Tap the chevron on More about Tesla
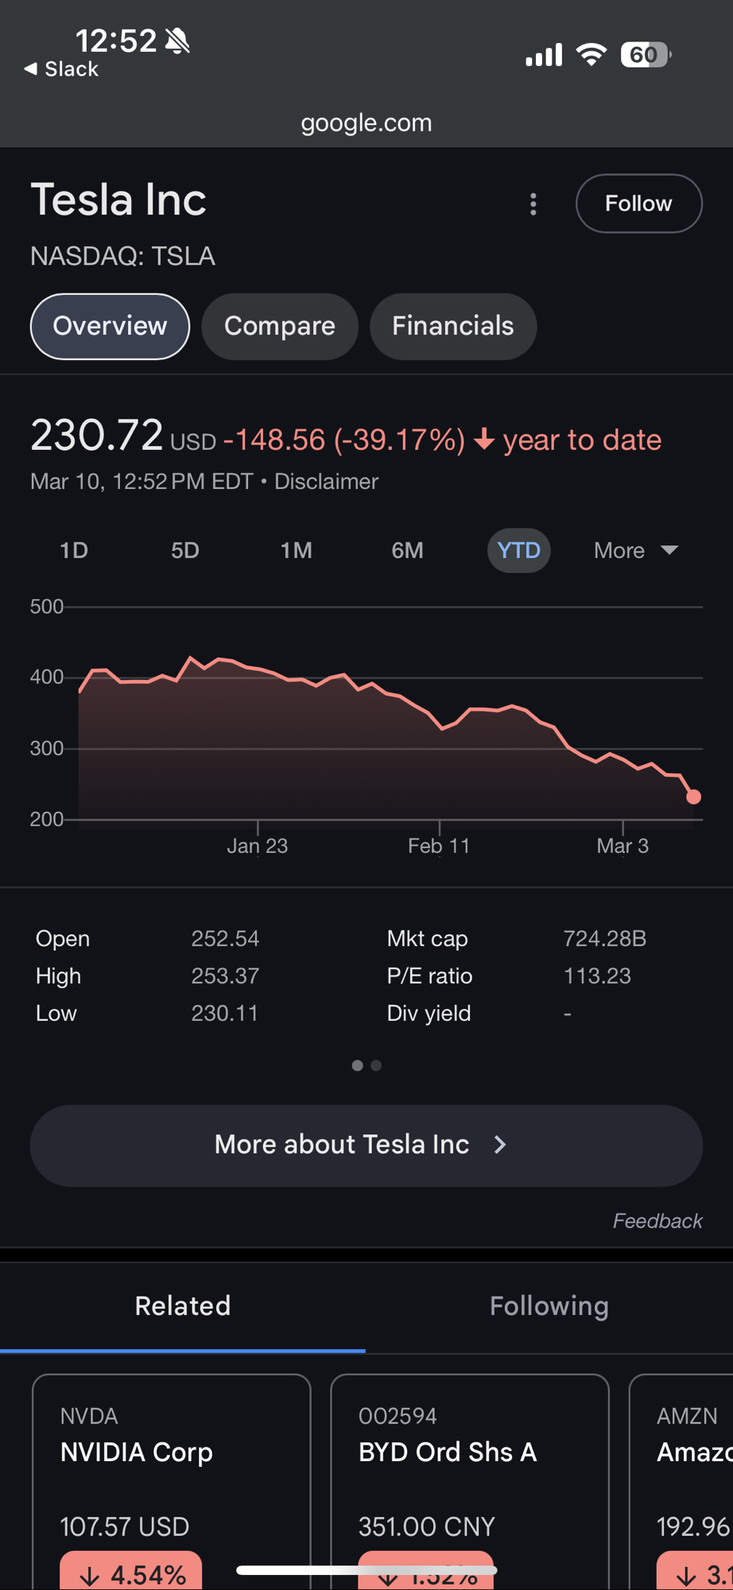 pos(500,1145)
